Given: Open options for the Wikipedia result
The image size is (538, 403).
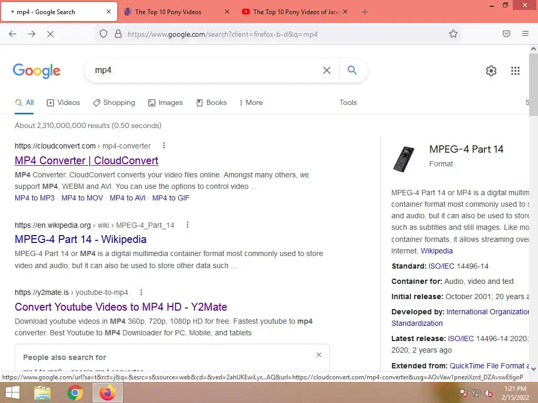Looking at the screenshot, I should (x=188, y=225).
